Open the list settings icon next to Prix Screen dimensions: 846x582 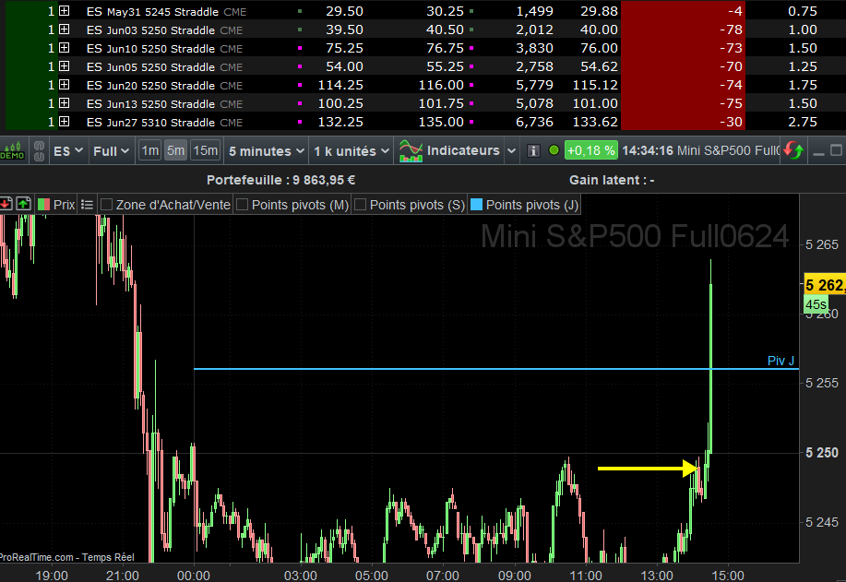click(x=87, y=205)
